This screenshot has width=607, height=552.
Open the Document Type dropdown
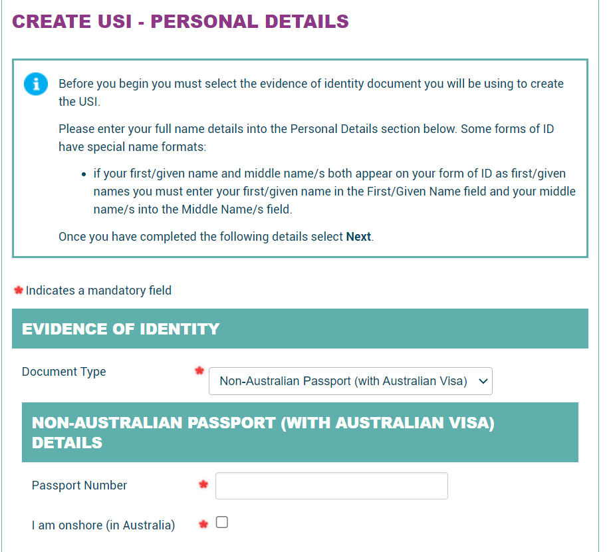350,381
